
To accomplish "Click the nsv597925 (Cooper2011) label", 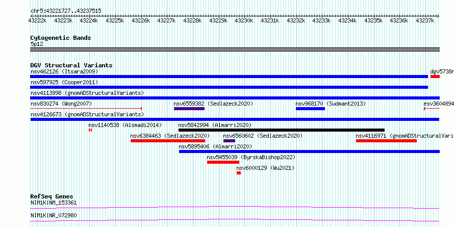I will click(x=64, y=82).
